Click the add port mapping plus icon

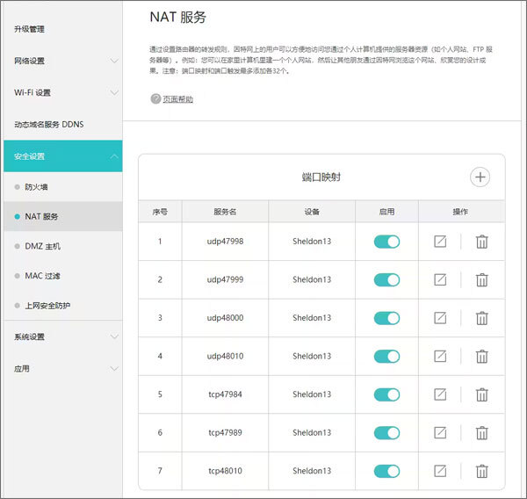[480, 177]
